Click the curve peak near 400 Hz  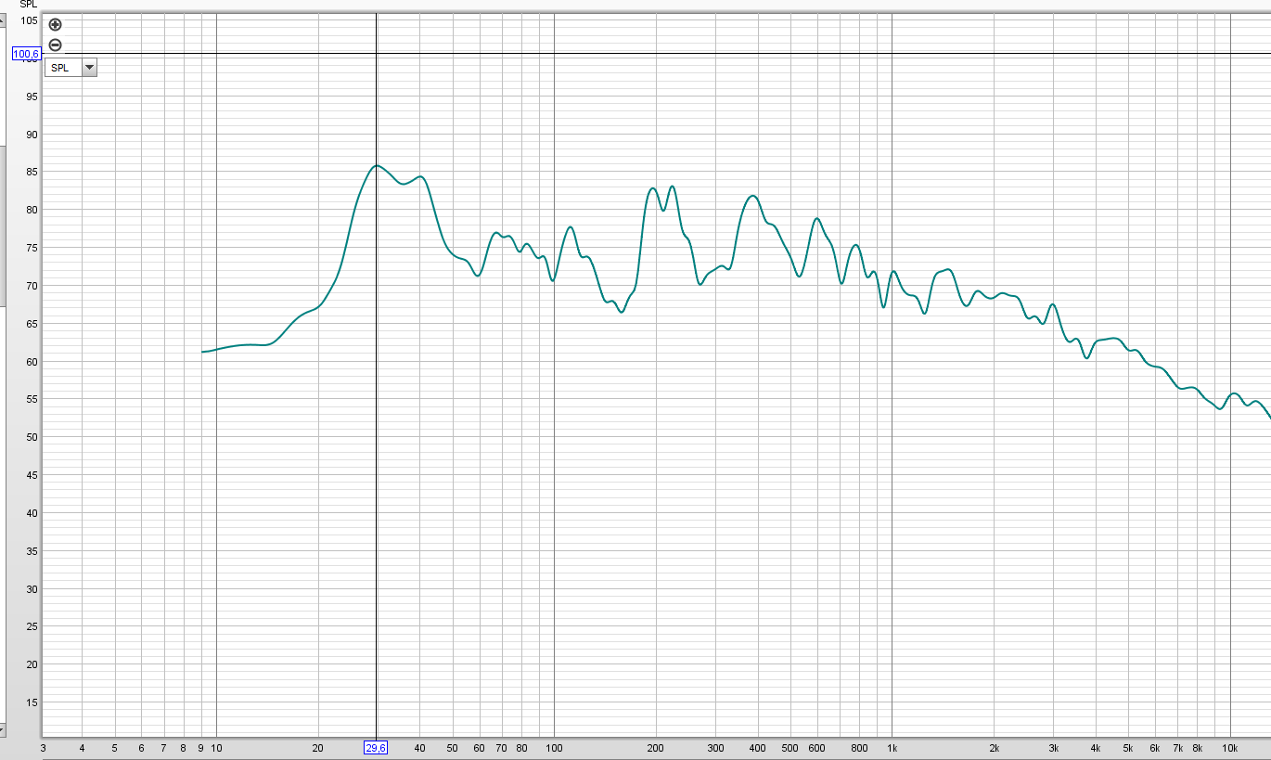(752, 196)
